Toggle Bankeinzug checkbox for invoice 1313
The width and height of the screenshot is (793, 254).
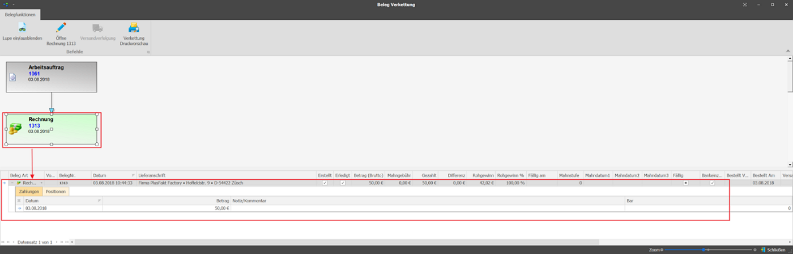pyautogui.click(x=713, y=183)
